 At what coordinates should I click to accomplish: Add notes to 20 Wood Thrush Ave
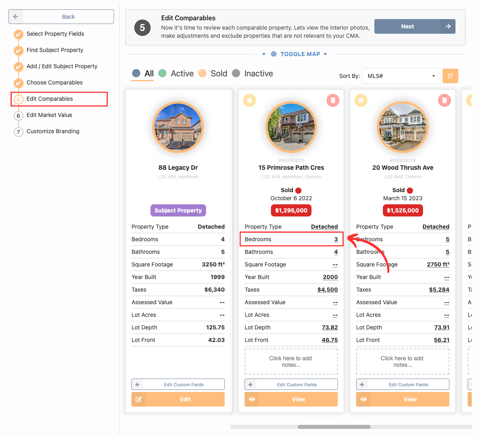pyautogui.click(x=402, y=361)
